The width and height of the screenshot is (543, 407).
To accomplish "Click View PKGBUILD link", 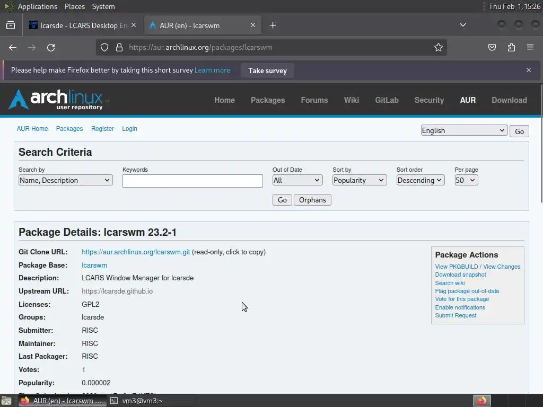I will 457,267.
